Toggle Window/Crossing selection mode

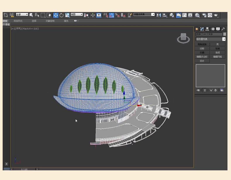pyautogui.click(x=49, y=15)
